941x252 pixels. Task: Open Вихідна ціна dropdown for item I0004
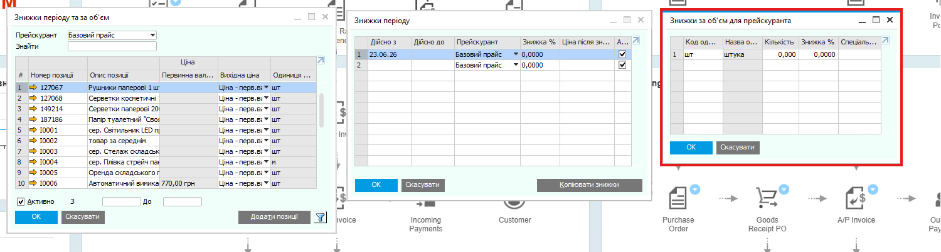pos(267,162)
